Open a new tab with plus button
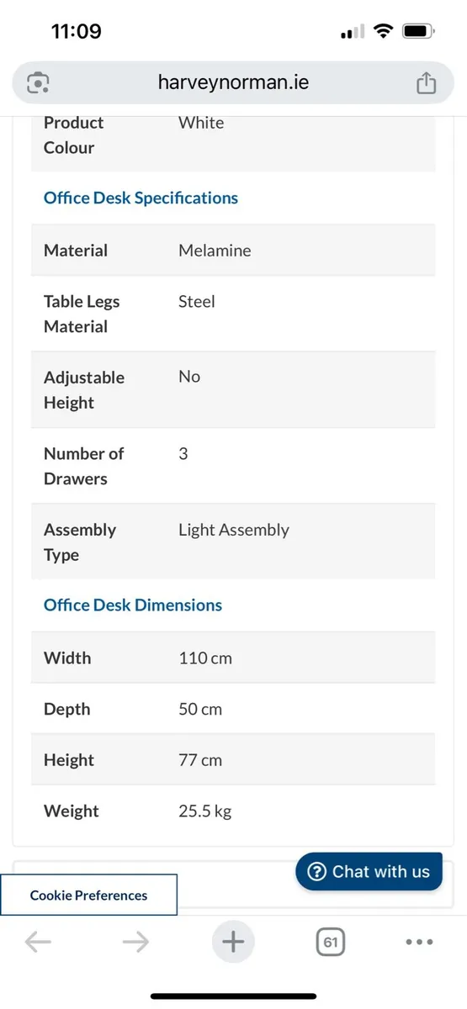 click(233, 943)
